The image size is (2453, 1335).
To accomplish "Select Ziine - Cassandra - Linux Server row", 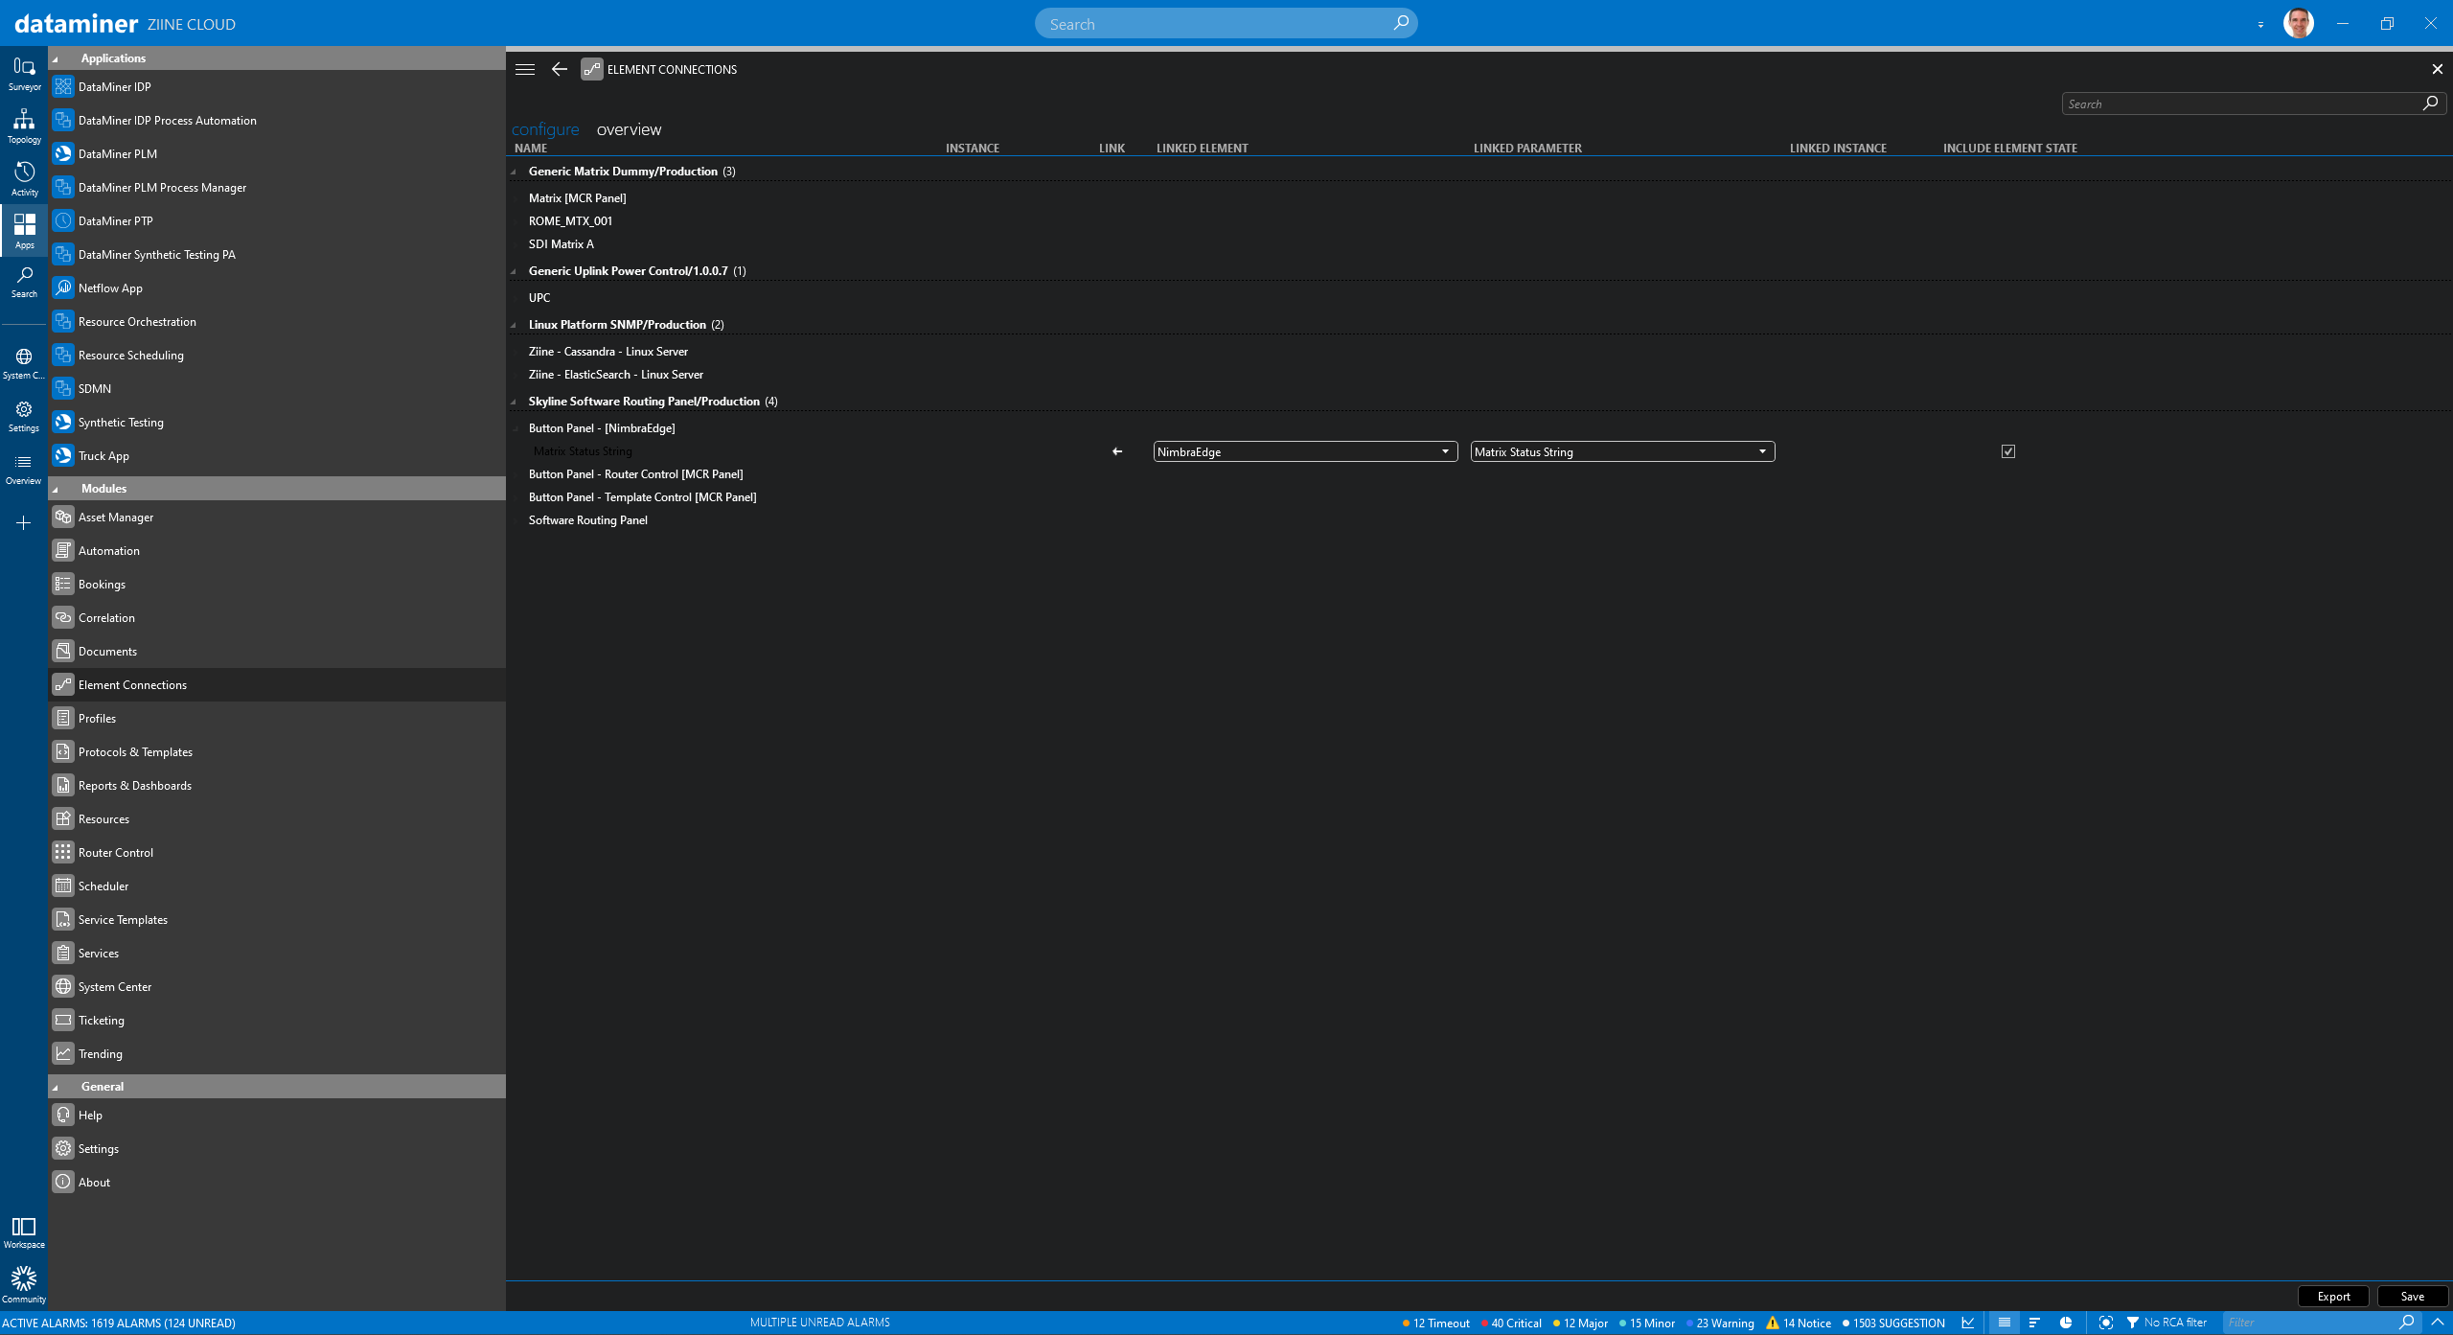I will click(608, 351).
